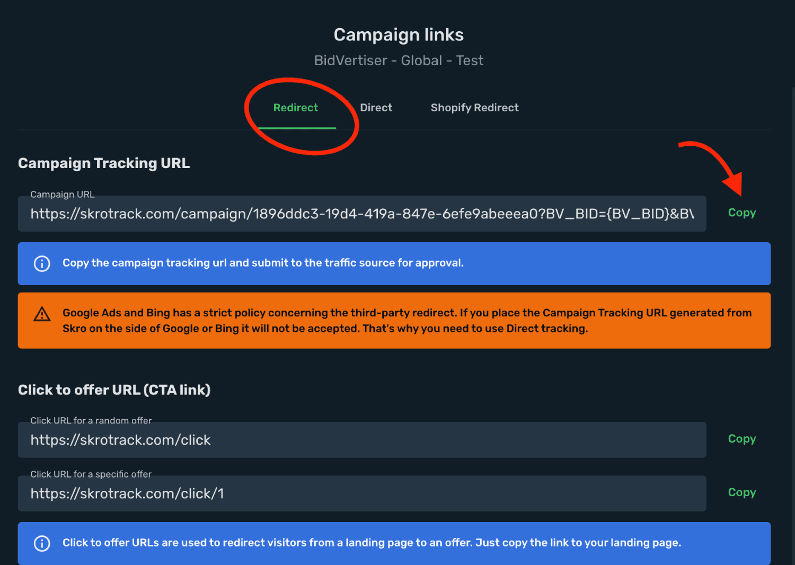Open the Direct tab
Viewport: 795px width, 565px height.
tap(376, 108)
